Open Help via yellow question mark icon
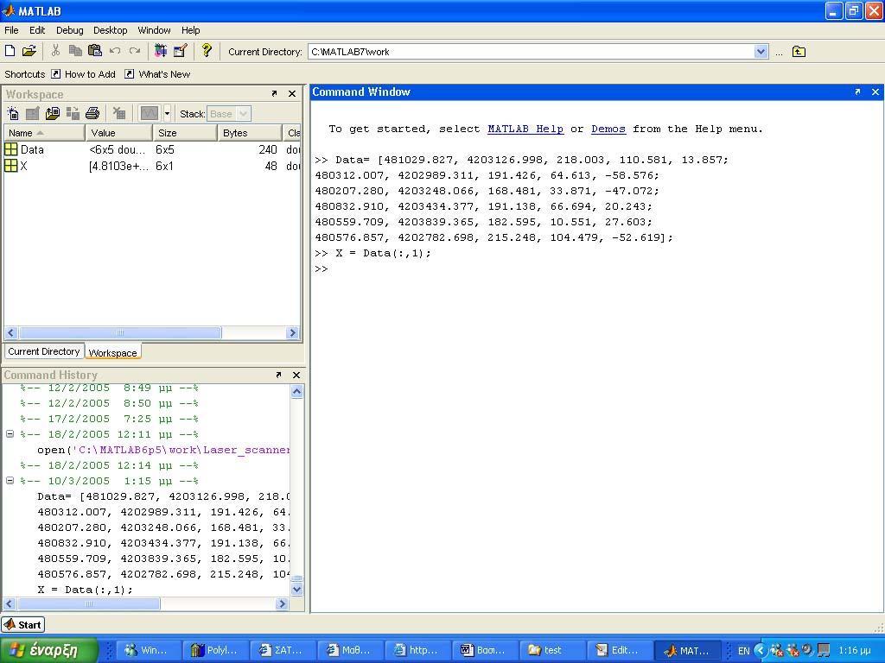The image size is (885, 663). coord(207,51)
